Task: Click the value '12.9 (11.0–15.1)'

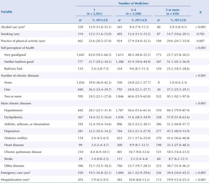Action: coord(100,27)
